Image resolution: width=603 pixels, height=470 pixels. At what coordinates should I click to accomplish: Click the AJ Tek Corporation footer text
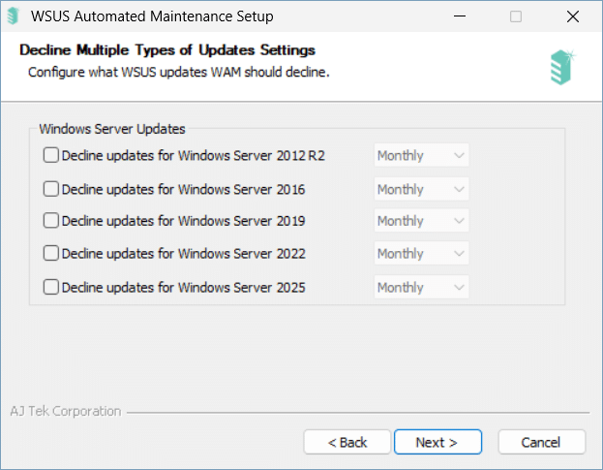point(66,411)
